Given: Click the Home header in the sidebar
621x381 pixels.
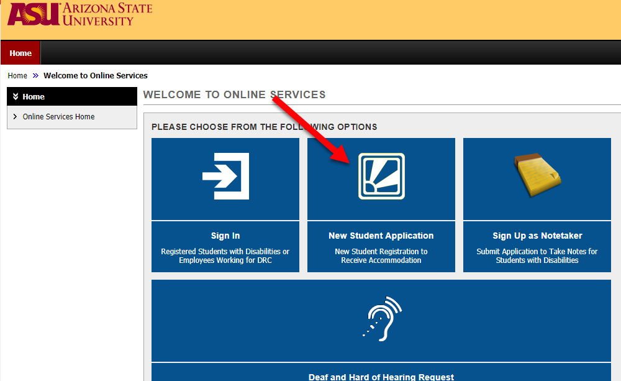Looking at the screenshot, I should point(34,97).
